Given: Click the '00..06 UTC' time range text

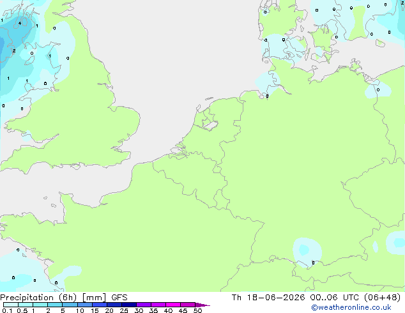Looking at the screenshot, I should coord(334,298).
